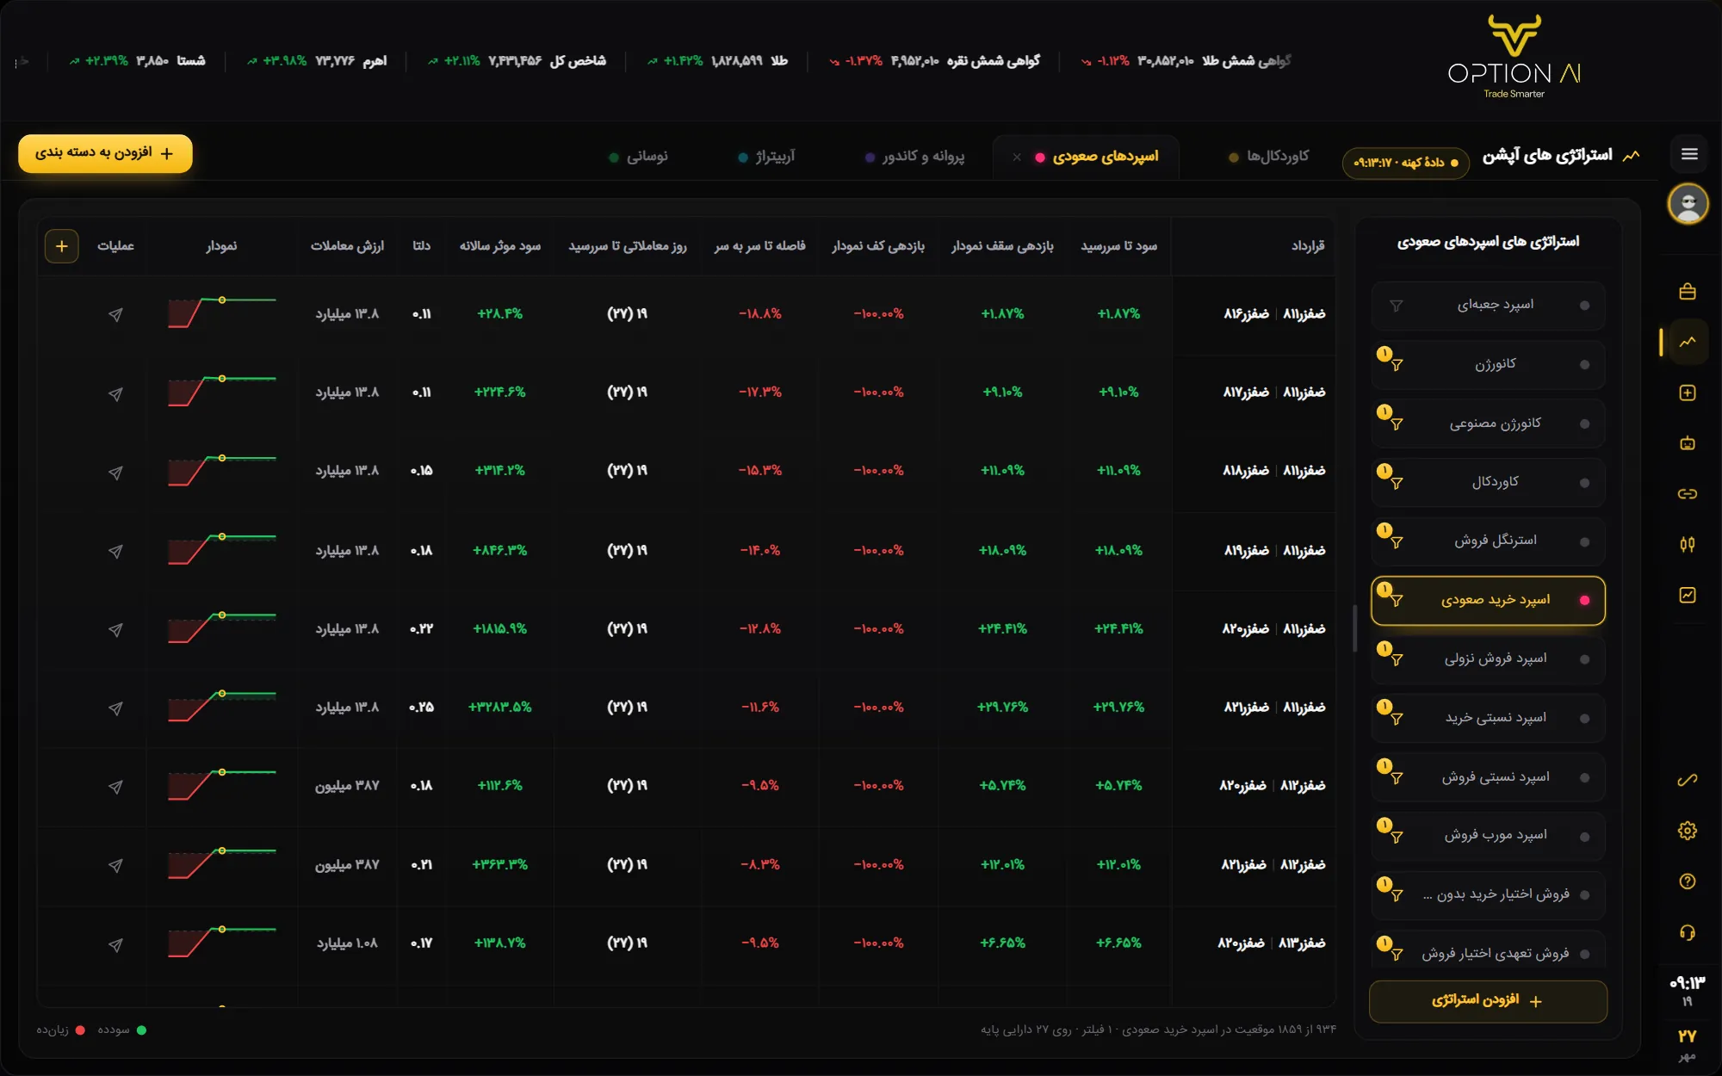Open filter for اسپرد نسبتی فروش
The height and width of the screenshot is (1076, 1722).
[1397, 778]
